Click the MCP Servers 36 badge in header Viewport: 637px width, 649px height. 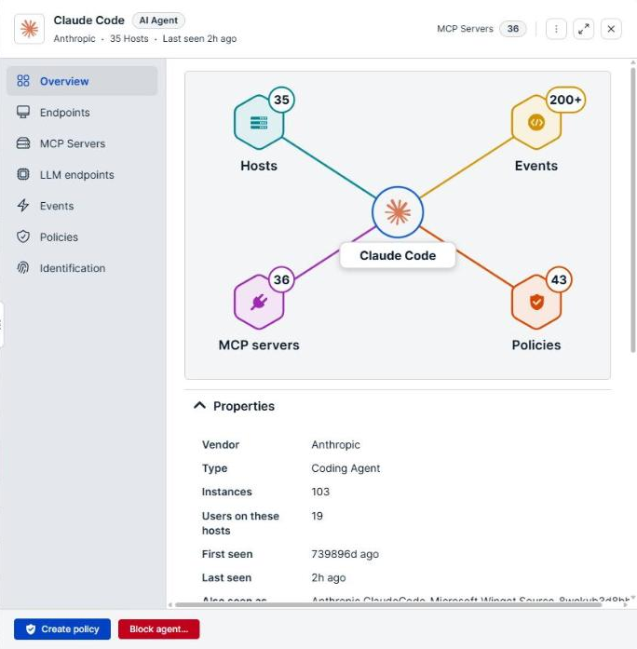pos(513,29)
